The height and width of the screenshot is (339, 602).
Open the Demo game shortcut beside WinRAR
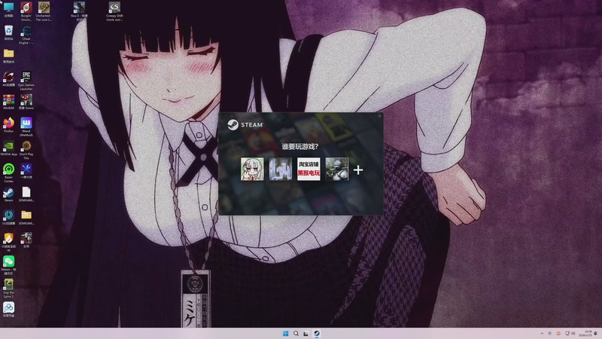click(26, 102)
